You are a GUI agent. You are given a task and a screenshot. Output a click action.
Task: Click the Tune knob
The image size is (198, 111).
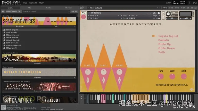click(168, 14)
